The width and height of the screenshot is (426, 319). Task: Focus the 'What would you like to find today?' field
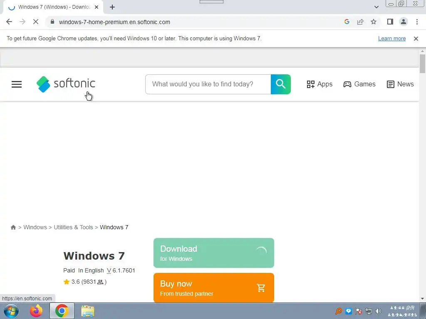[x=208, y=84]
